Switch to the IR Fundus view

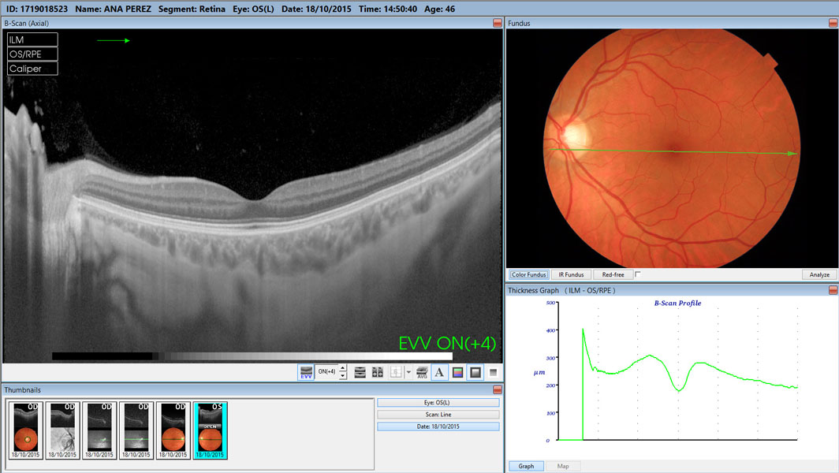pyautogui.click(x=571, y=274)
